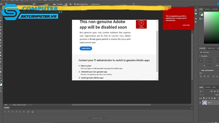Image resolution: width=219 pixels, height=123 pixels.
Task: Filter layers by type layers icon
Action: pyautogui.click(x=217, y=91)
